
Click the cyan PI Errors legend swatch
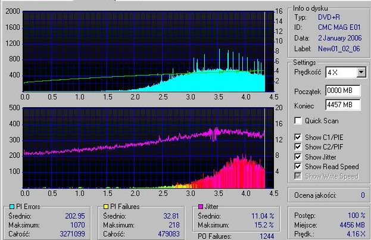click(x=11, y=207)
